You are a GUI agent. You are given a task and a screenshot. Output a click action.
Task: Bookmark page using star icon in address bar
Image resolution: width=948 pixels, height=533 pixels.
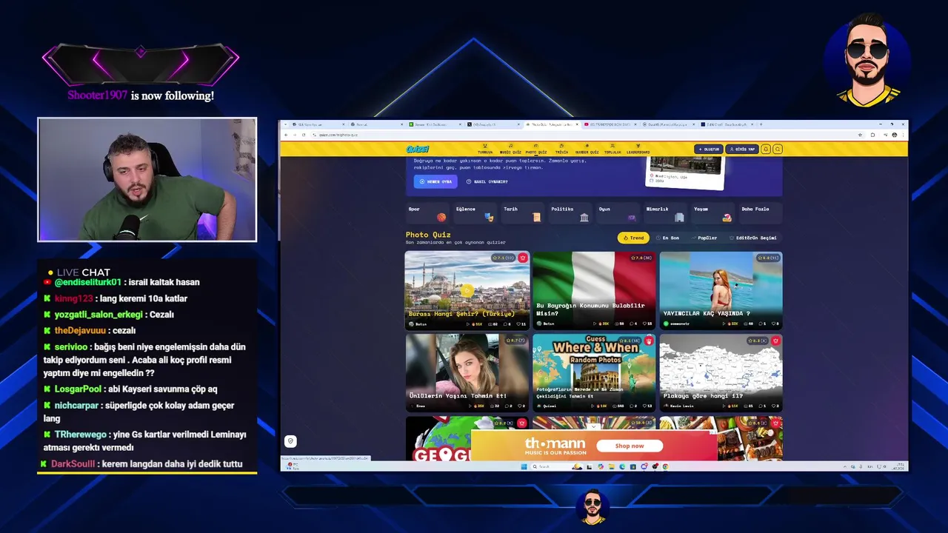tap(860, 135)
